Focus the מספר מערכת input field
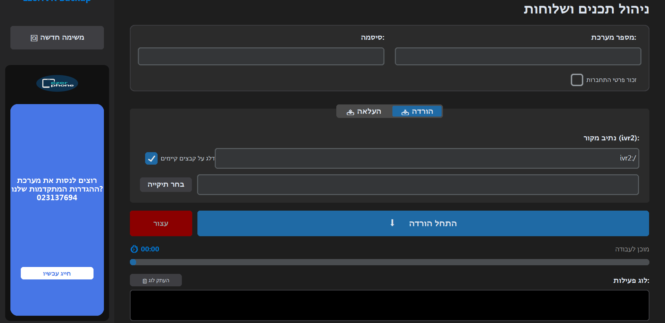This screenshot has width=665, height=323. click(x=518, y=56)
